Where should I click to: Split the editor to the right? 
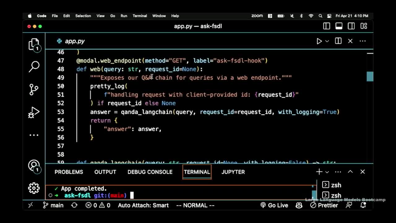coord(338,41)
